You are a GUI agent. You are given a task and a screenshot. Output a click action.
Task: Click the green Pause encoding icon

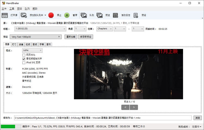67,15
